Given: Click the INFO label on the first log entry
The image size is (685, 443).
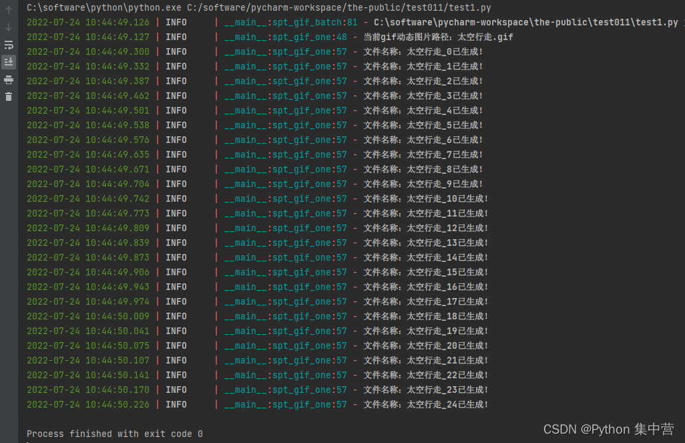Looking at the screenshot, I should click(176, 22).
